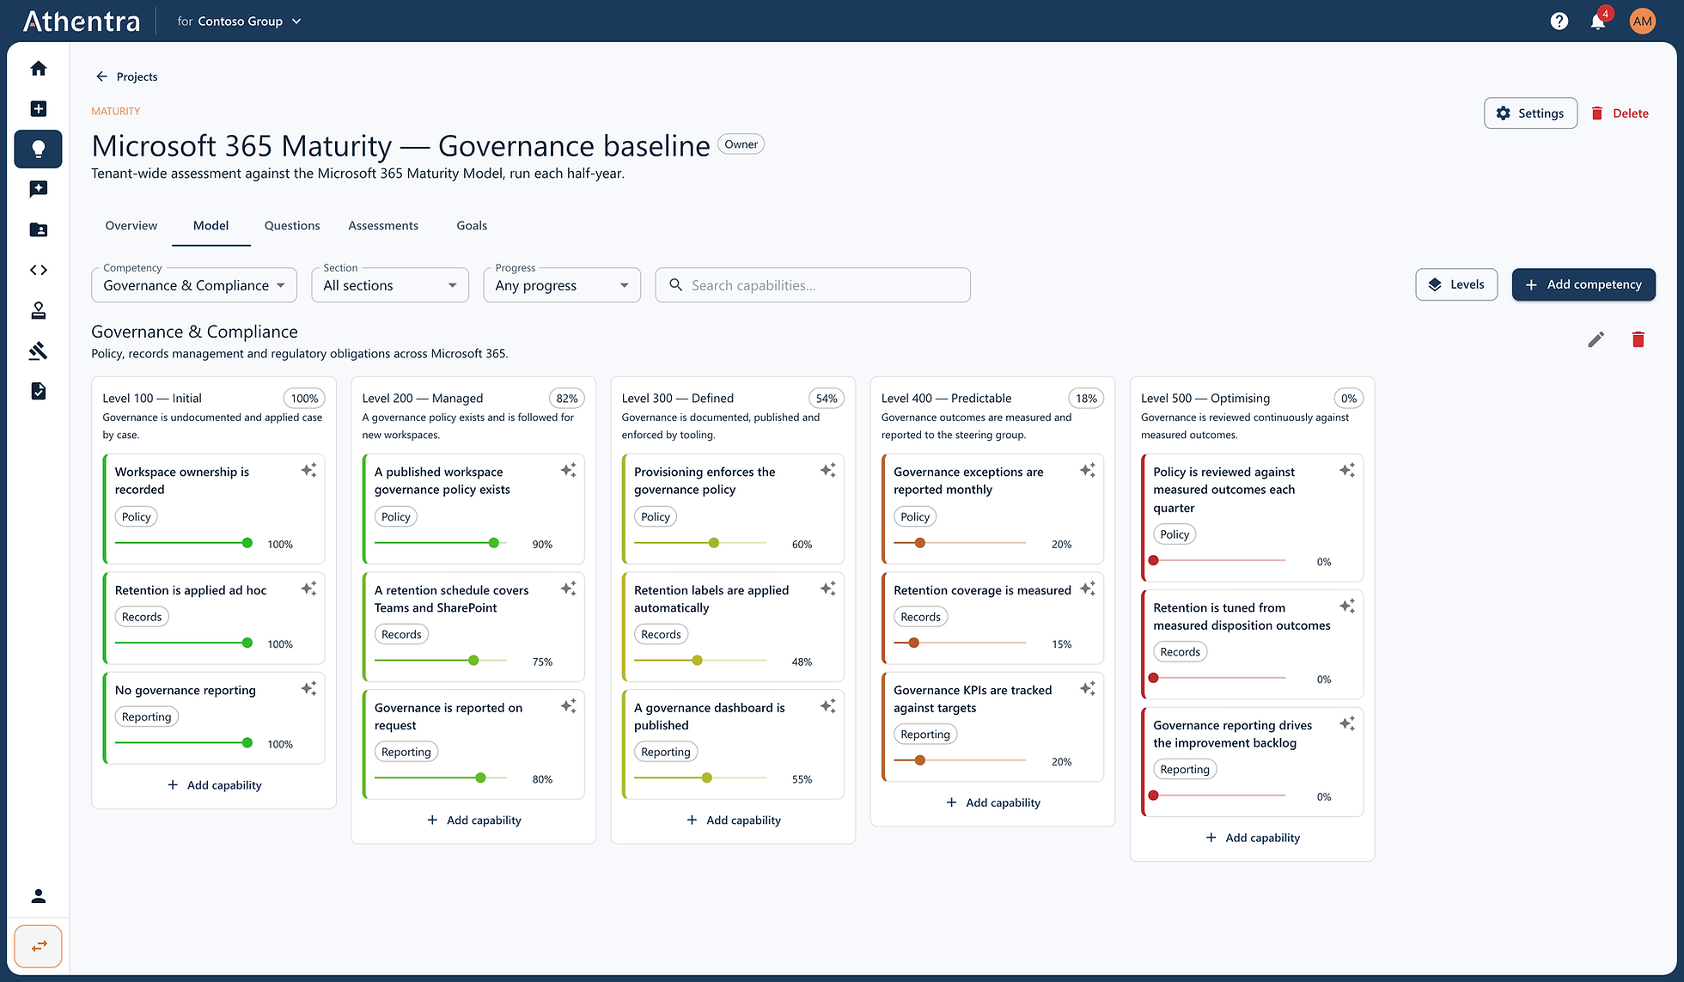The image size is (1684, 982).
Task: Click sparkle icon on No governance reporting
Action: (x=309, y=688)
